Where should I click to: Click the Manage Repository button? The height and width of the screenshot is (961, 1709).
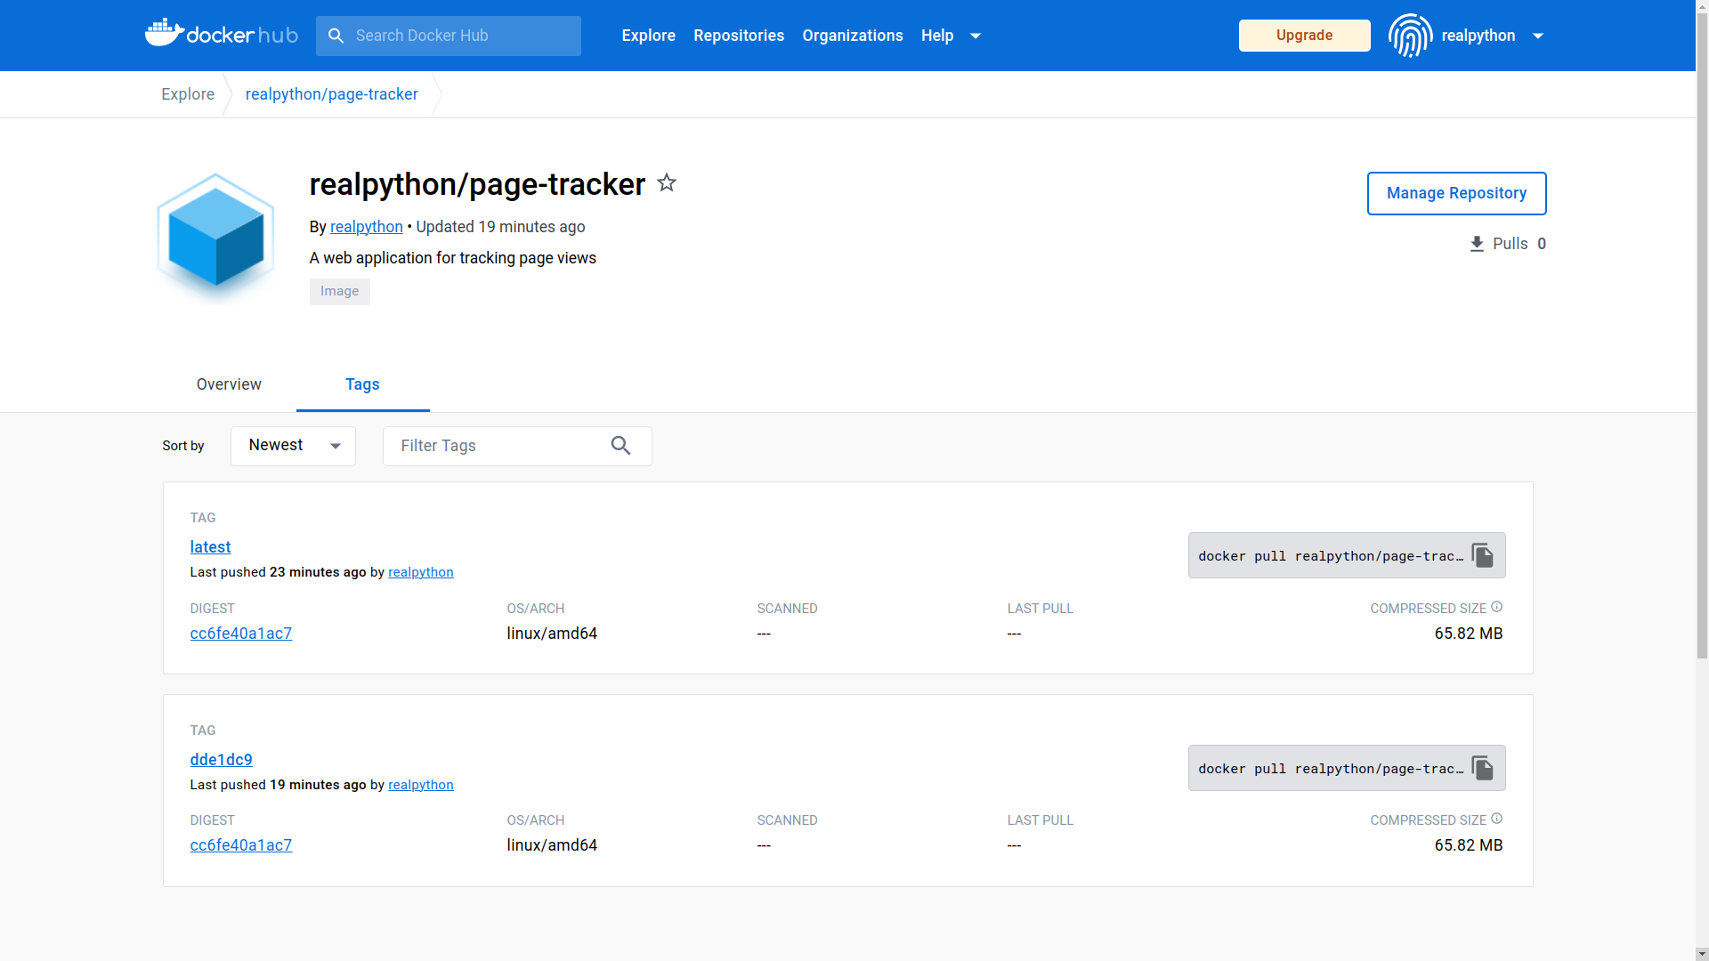(1456, 193)
